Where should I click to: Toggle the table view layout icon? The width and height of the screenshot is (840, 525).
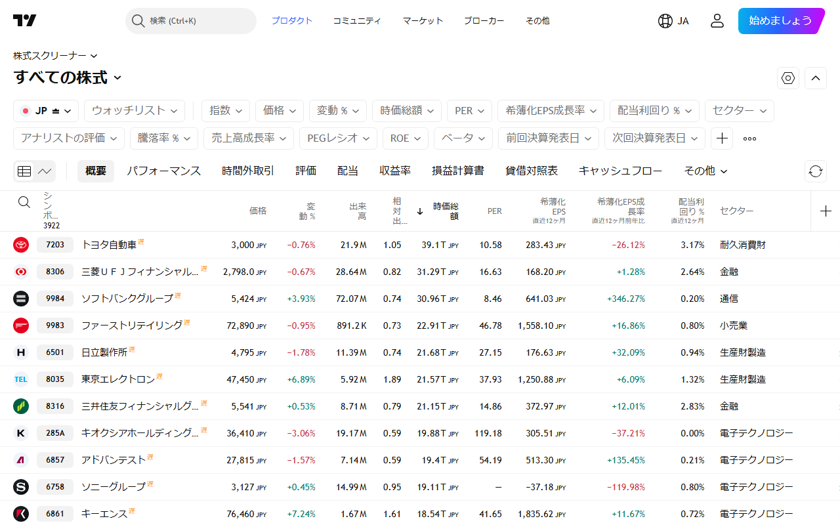(x=24, y=171)
